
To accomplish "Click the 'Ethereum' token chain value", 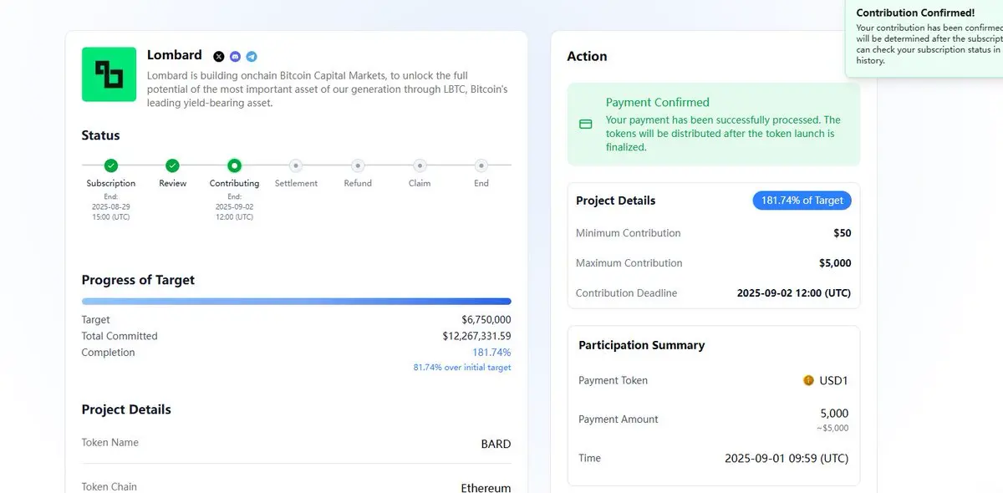I will (486, 488).
